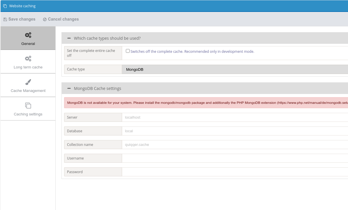Click the copy icon for Caching settings
The width and height of the screenshot is (348, 210).
click(28, 106)
